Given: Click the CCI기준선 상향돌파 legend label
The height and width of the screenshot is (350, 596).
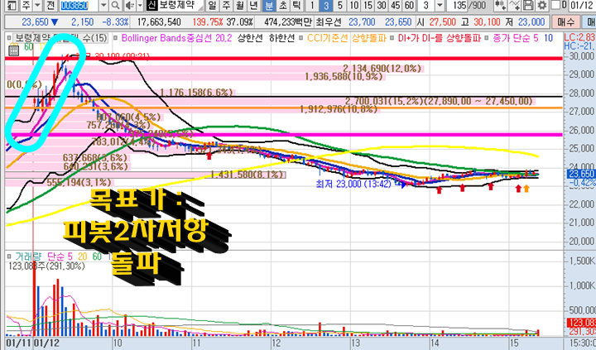Looking at the screenshot, I should coord(347,38).
